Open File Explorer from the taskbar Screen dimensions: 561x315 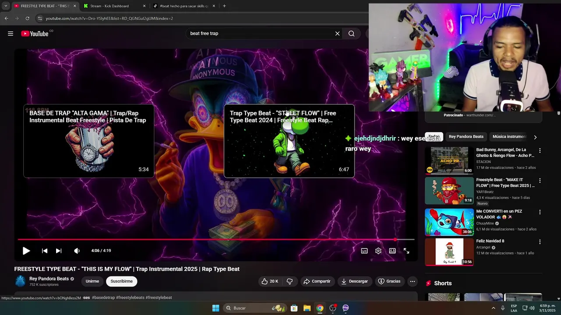(x=307, y=308)
